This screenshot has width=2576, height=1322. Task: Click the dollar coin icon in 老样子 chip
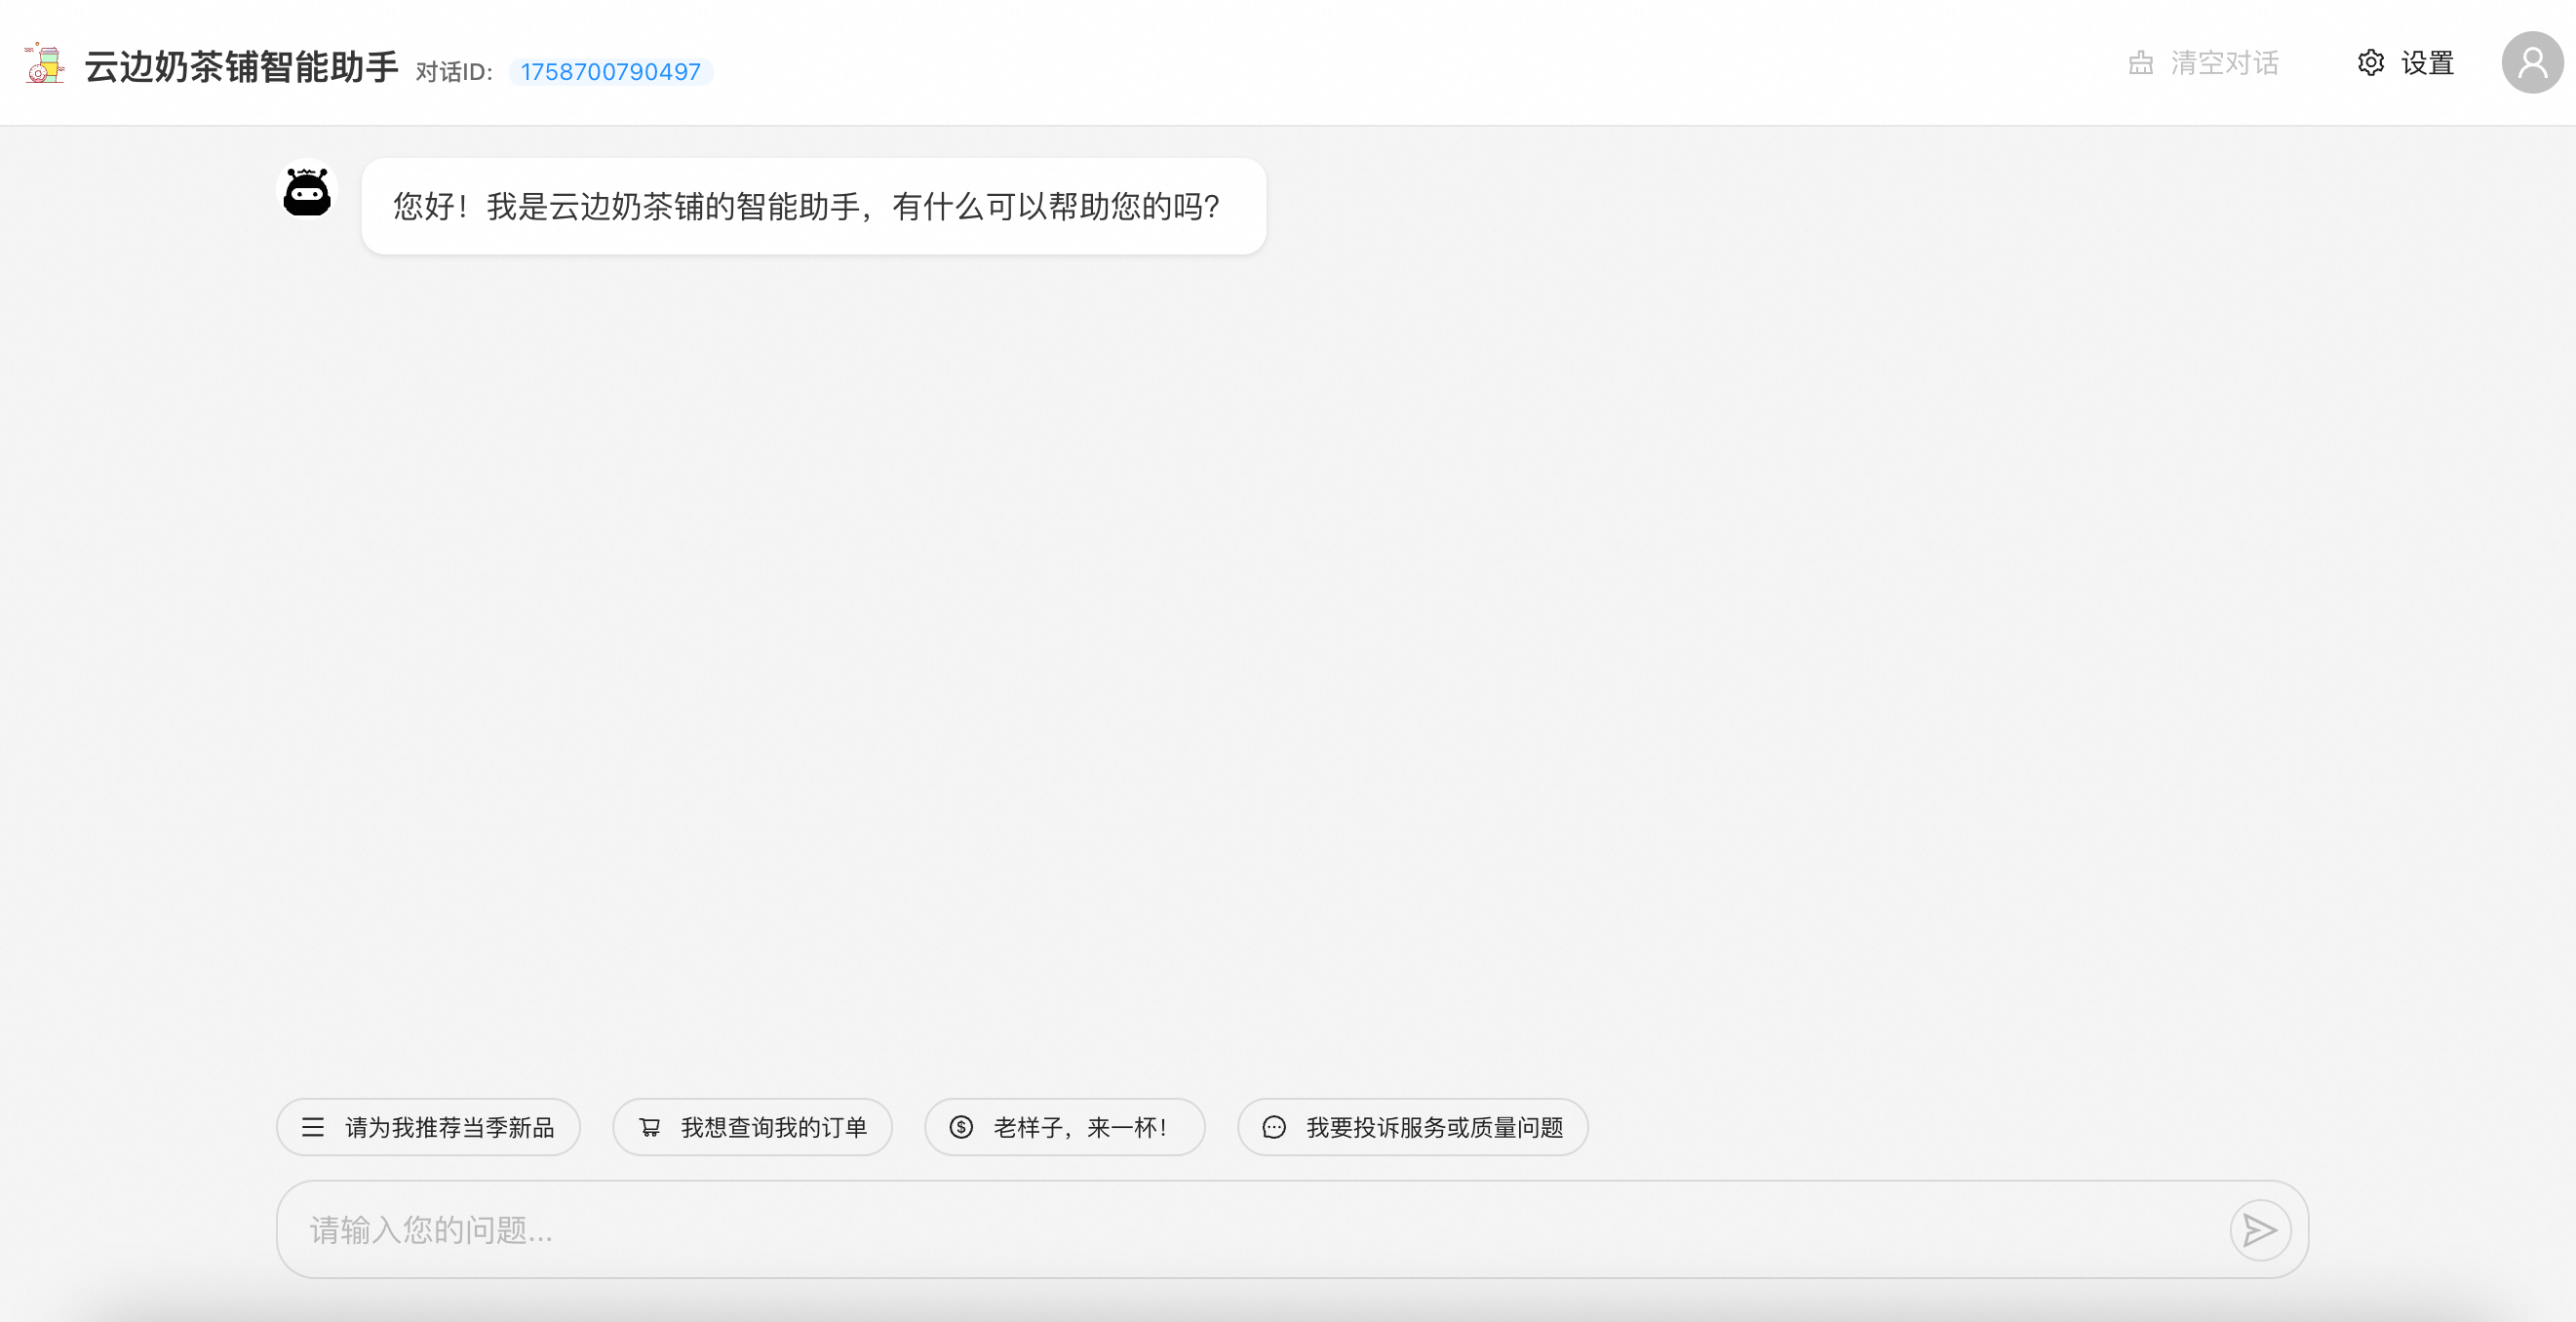961,1127
